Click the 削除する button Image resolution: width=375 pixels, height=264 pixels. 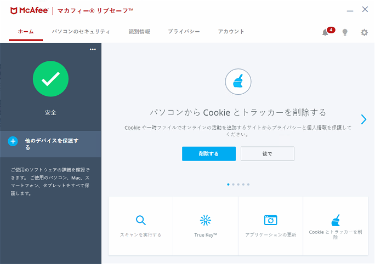point(209,153)
